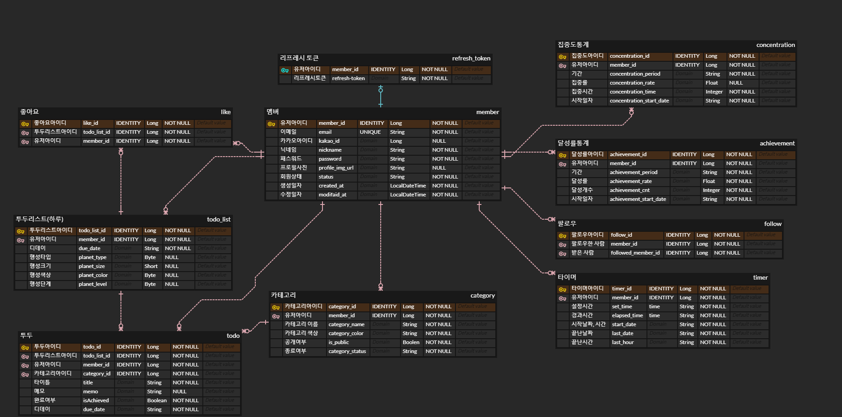Select the Default value cell of nickname row
842x417 pixels.
tap(481, 150)
